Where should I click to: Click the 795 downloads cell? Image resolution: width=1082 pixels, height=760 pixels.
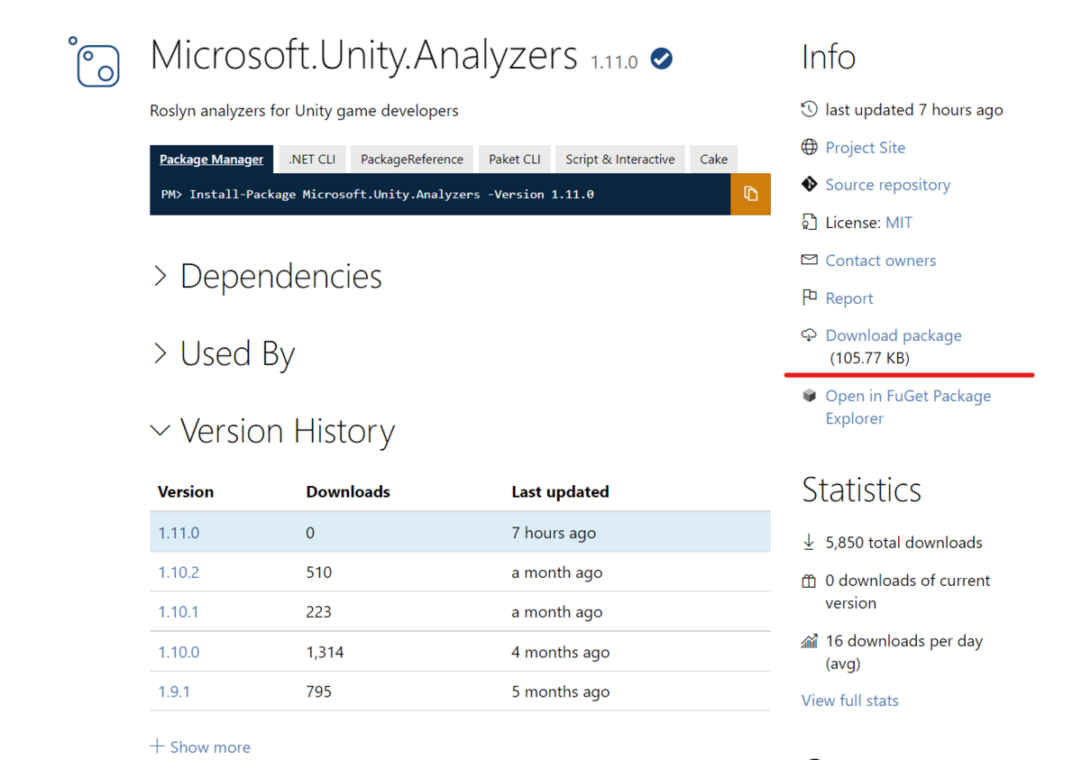pos(319,691)
